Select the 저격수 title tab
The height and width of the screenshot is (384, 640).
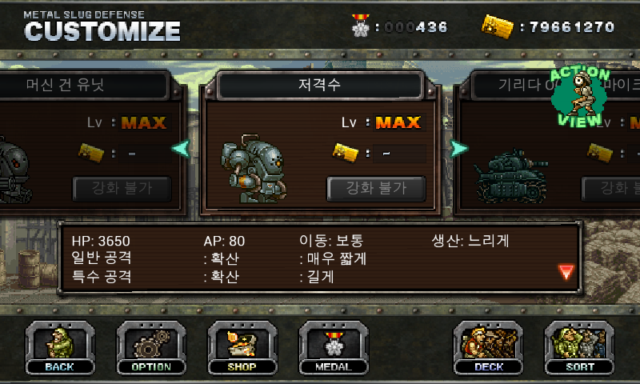pos(319,85)
